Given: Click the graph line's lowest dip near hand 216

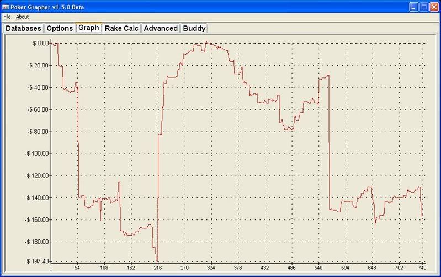Looking at the screenshot, I should [157, 260].
